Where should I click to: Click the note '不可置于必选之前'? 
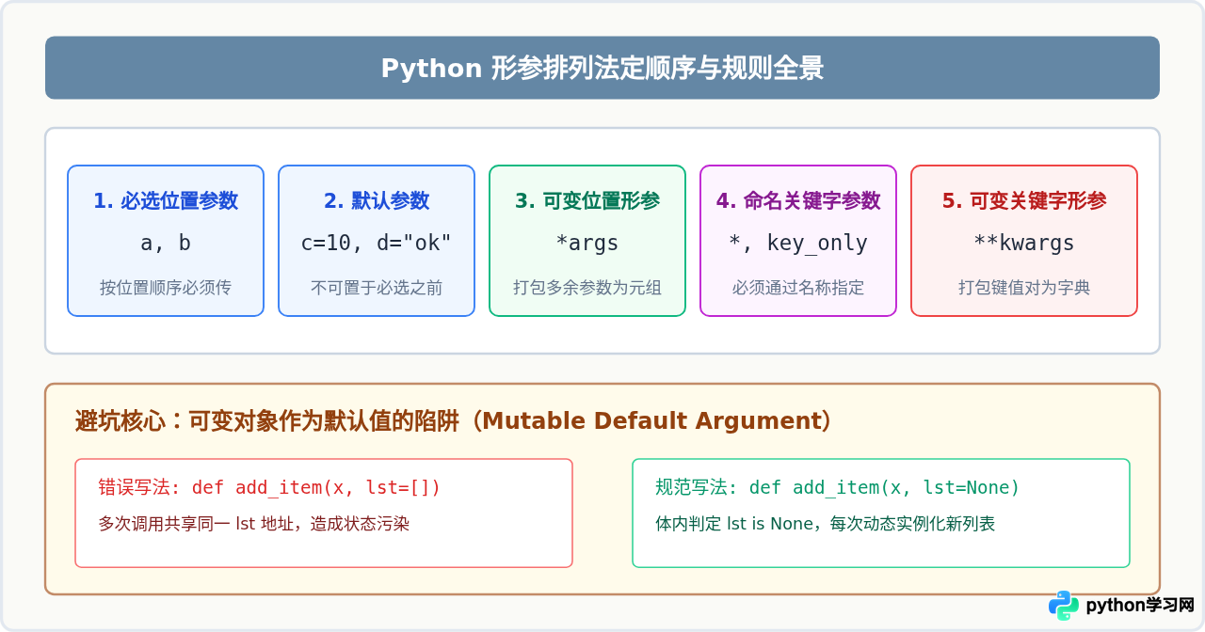click(x=377, y=287)
